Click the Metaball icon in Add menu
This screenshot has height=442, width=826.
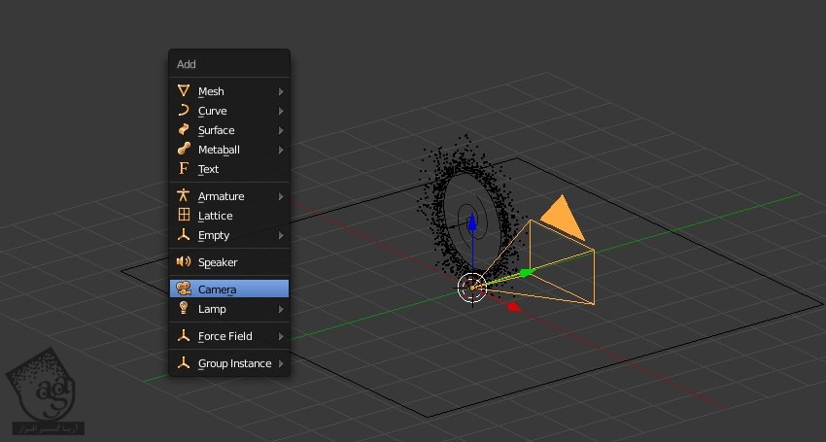(184, 149)
